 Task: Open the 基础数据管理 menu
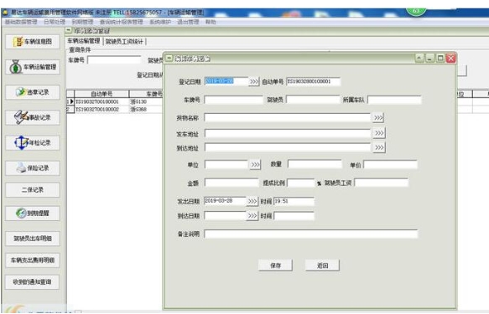pos(21,22)
